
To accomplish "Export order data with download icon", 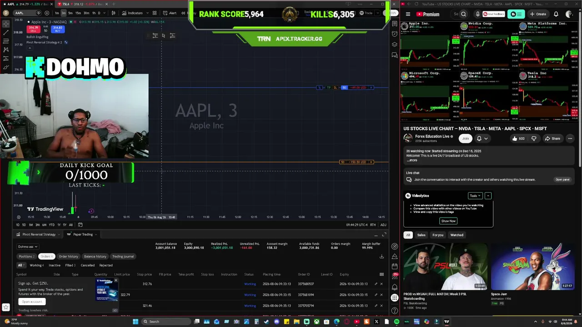I will (x=381, y=257).
